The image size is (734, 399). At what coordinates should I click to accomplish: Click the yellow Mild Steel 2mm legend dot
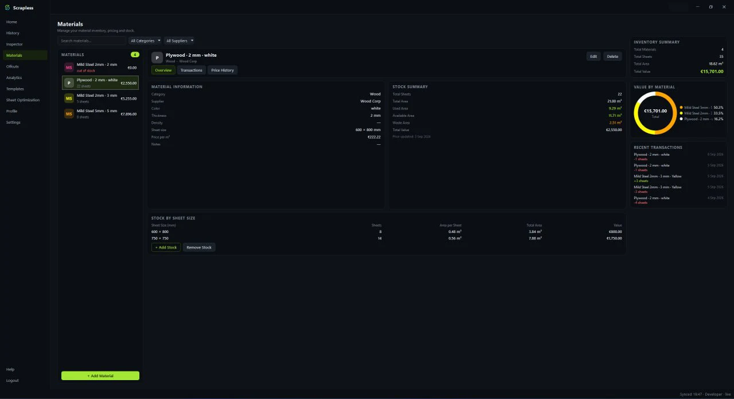coord(681,113)
